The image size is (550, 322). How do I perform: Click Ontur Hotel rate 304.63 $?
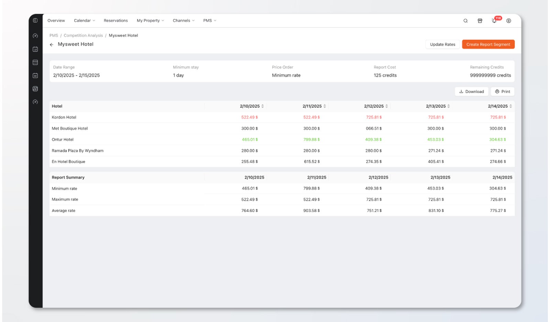[x=498, y=140]
